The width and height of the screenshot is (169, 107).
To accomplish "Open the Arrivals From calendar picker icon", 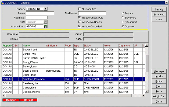I will coord(45,27).
